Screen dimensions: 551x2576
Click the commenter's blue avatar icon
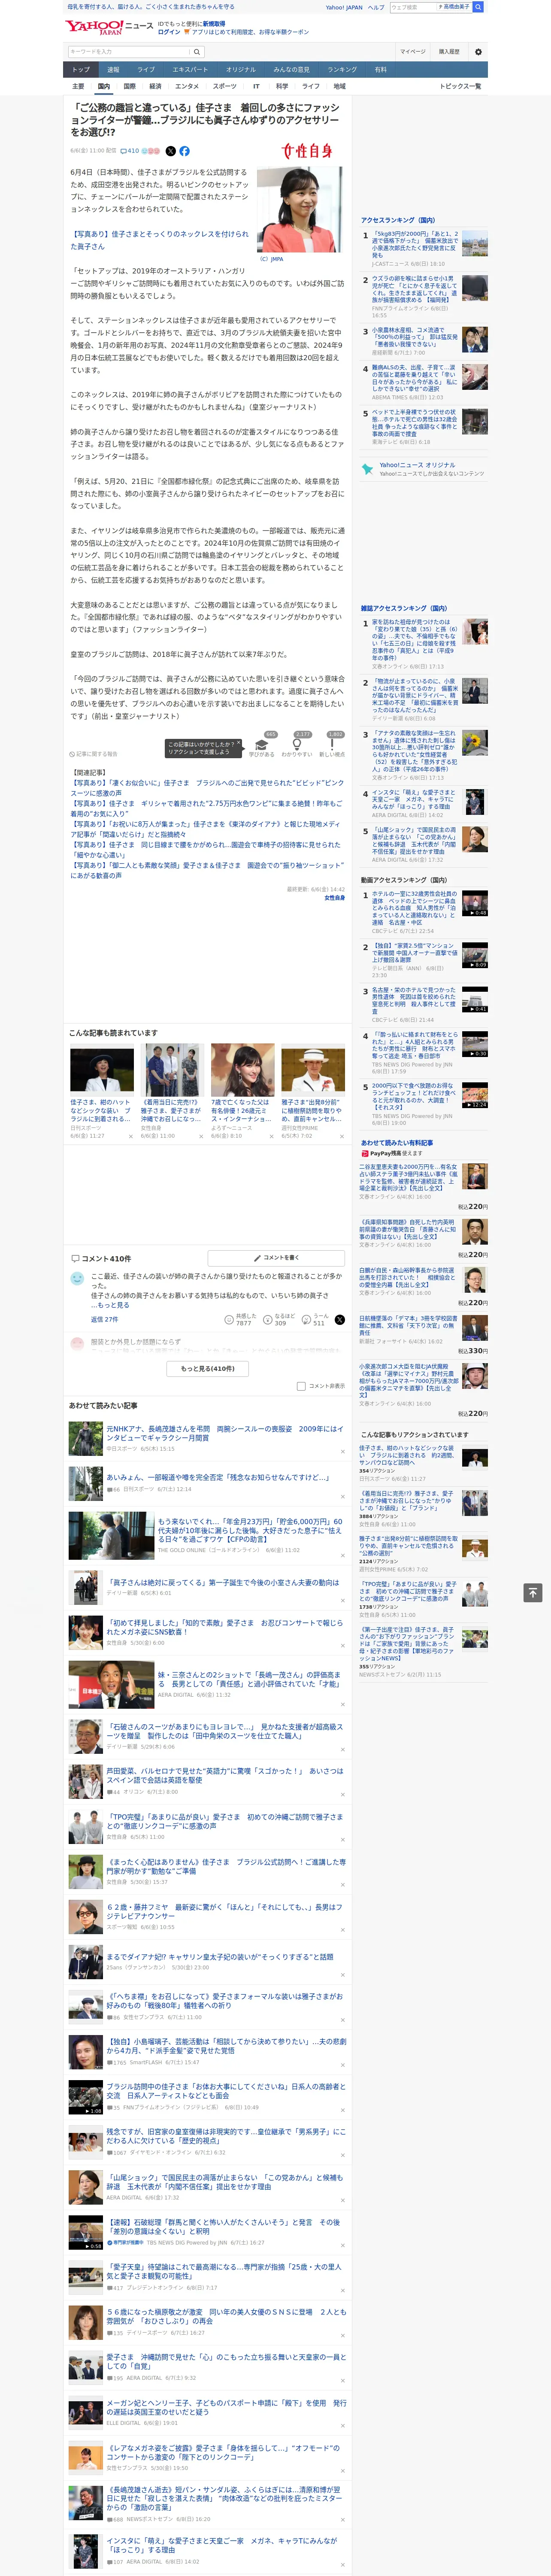click(77, 1278)
